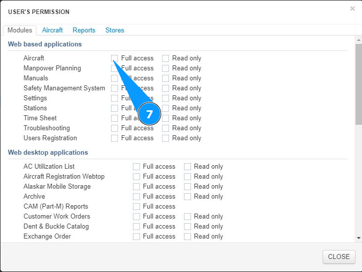Enable Full access for Users Registration

click(115, 138)
